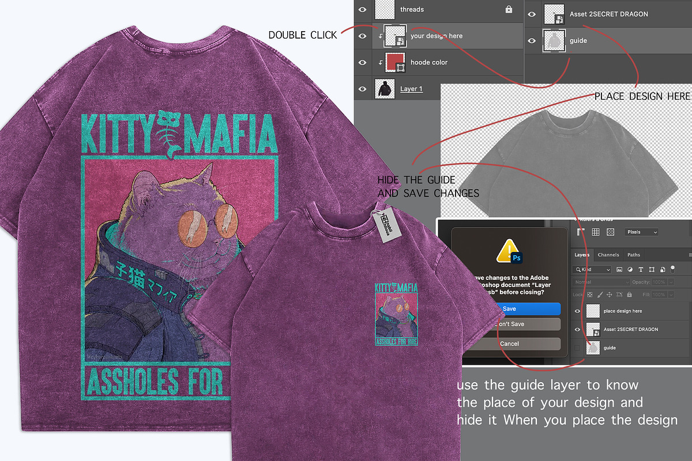Click the prevent artboard auto-nesting lock icon
The image size is (692, 461).
619,294
